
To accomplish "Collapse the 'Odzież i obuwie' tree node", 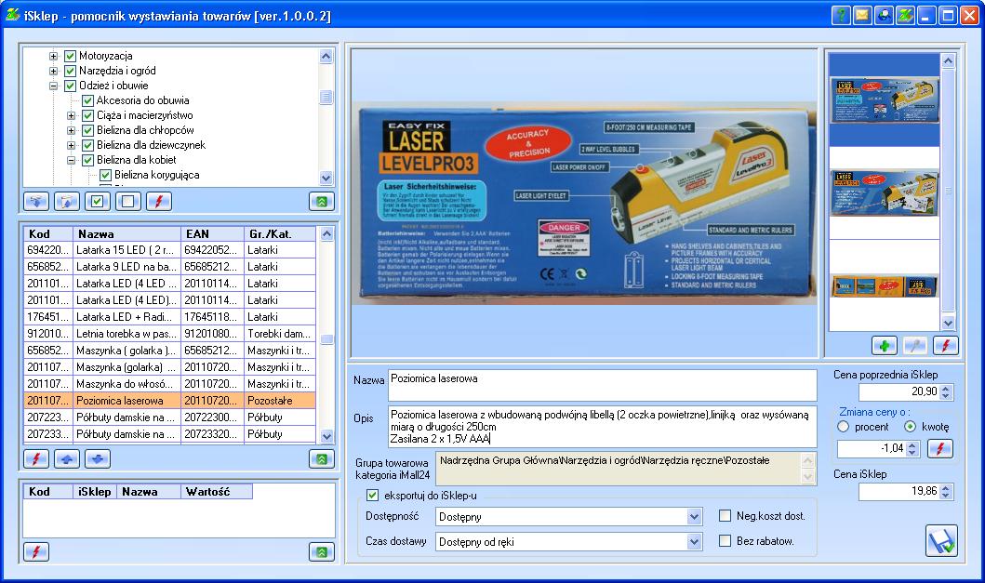I will (x=54, y=86).
